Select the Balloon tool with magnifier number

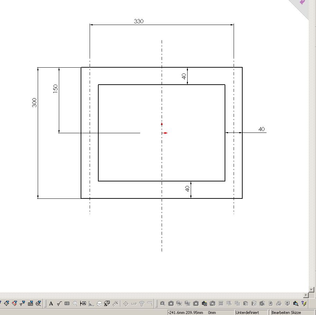pyautogui.click(x=75, y=304)
